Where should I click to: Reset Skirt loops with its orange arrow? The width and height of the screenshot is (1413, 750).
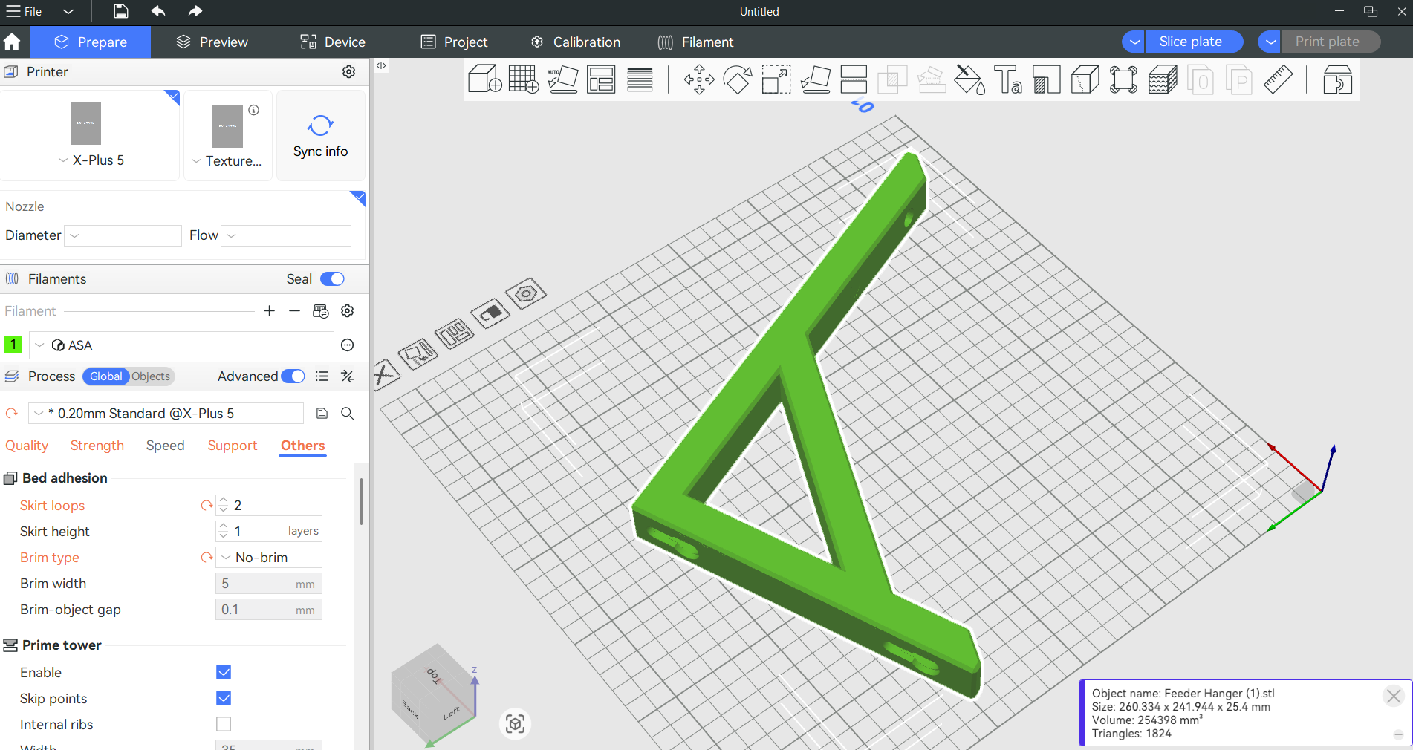point(207,506)
